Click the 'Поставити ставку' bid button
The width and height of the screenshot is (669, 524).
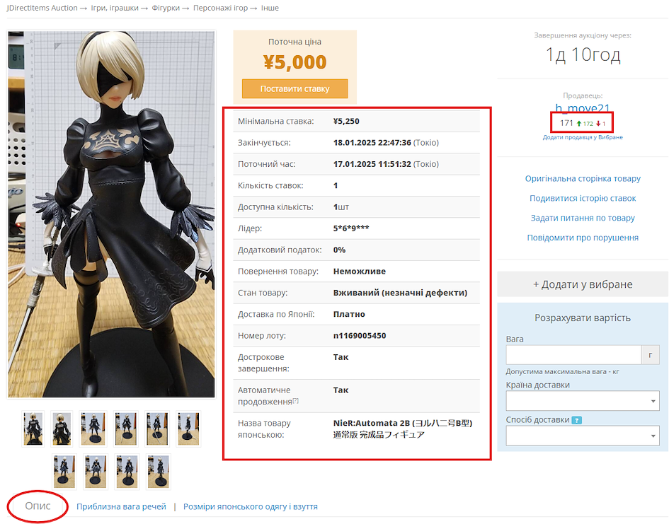point(295,88)
